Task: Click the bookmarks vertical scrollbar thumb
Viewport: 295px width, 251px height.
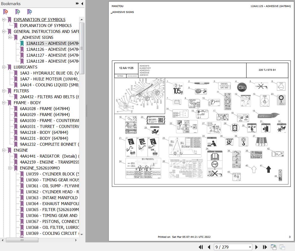Action: [x=82, y=49]
